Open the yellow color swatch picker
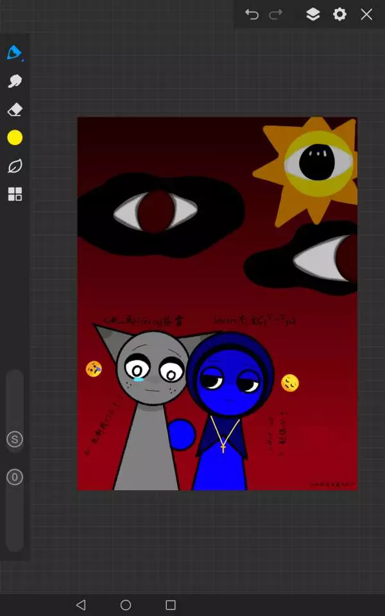 [15, 138]
